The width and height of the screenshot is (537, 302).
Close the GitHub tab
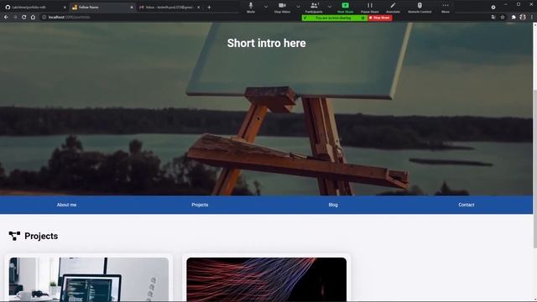click(65, 8)
